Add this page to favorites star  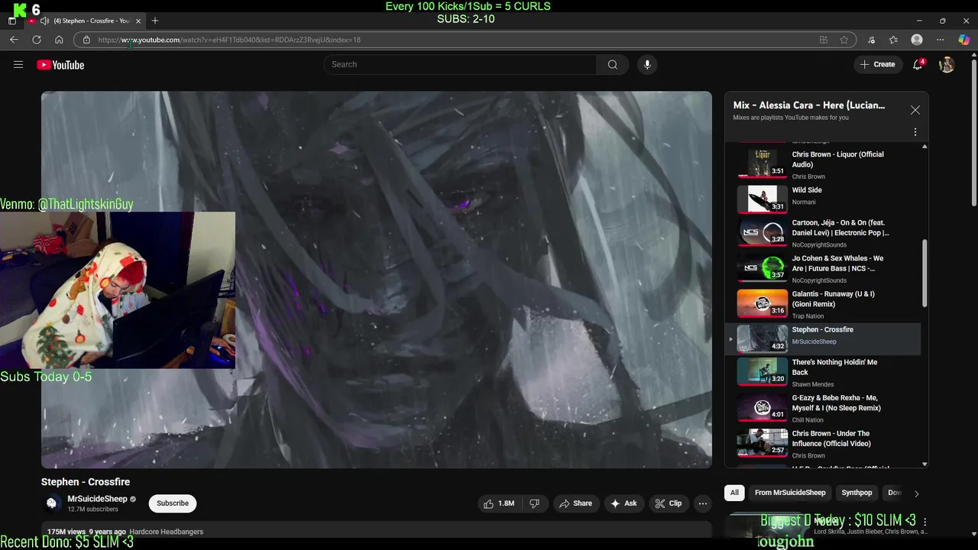[x=844, y=40]
